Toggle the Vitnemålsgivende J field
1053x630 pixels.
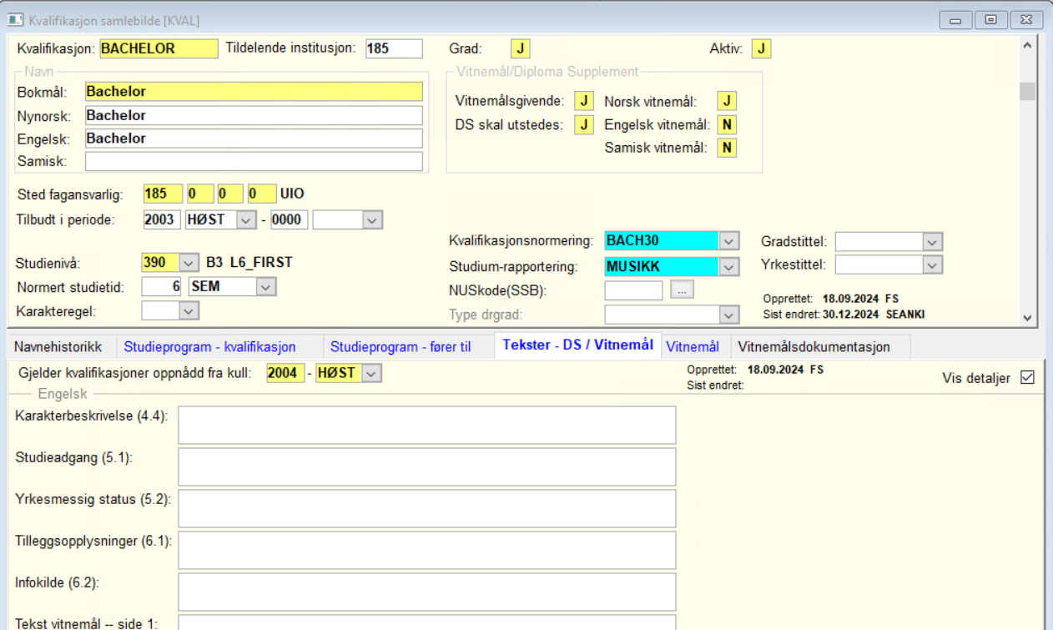[583, 101]
